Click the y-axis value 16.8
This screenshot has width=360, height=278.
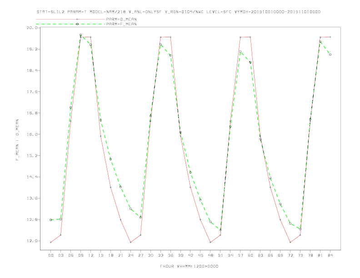pyautogui.click(x=32, y=113)
